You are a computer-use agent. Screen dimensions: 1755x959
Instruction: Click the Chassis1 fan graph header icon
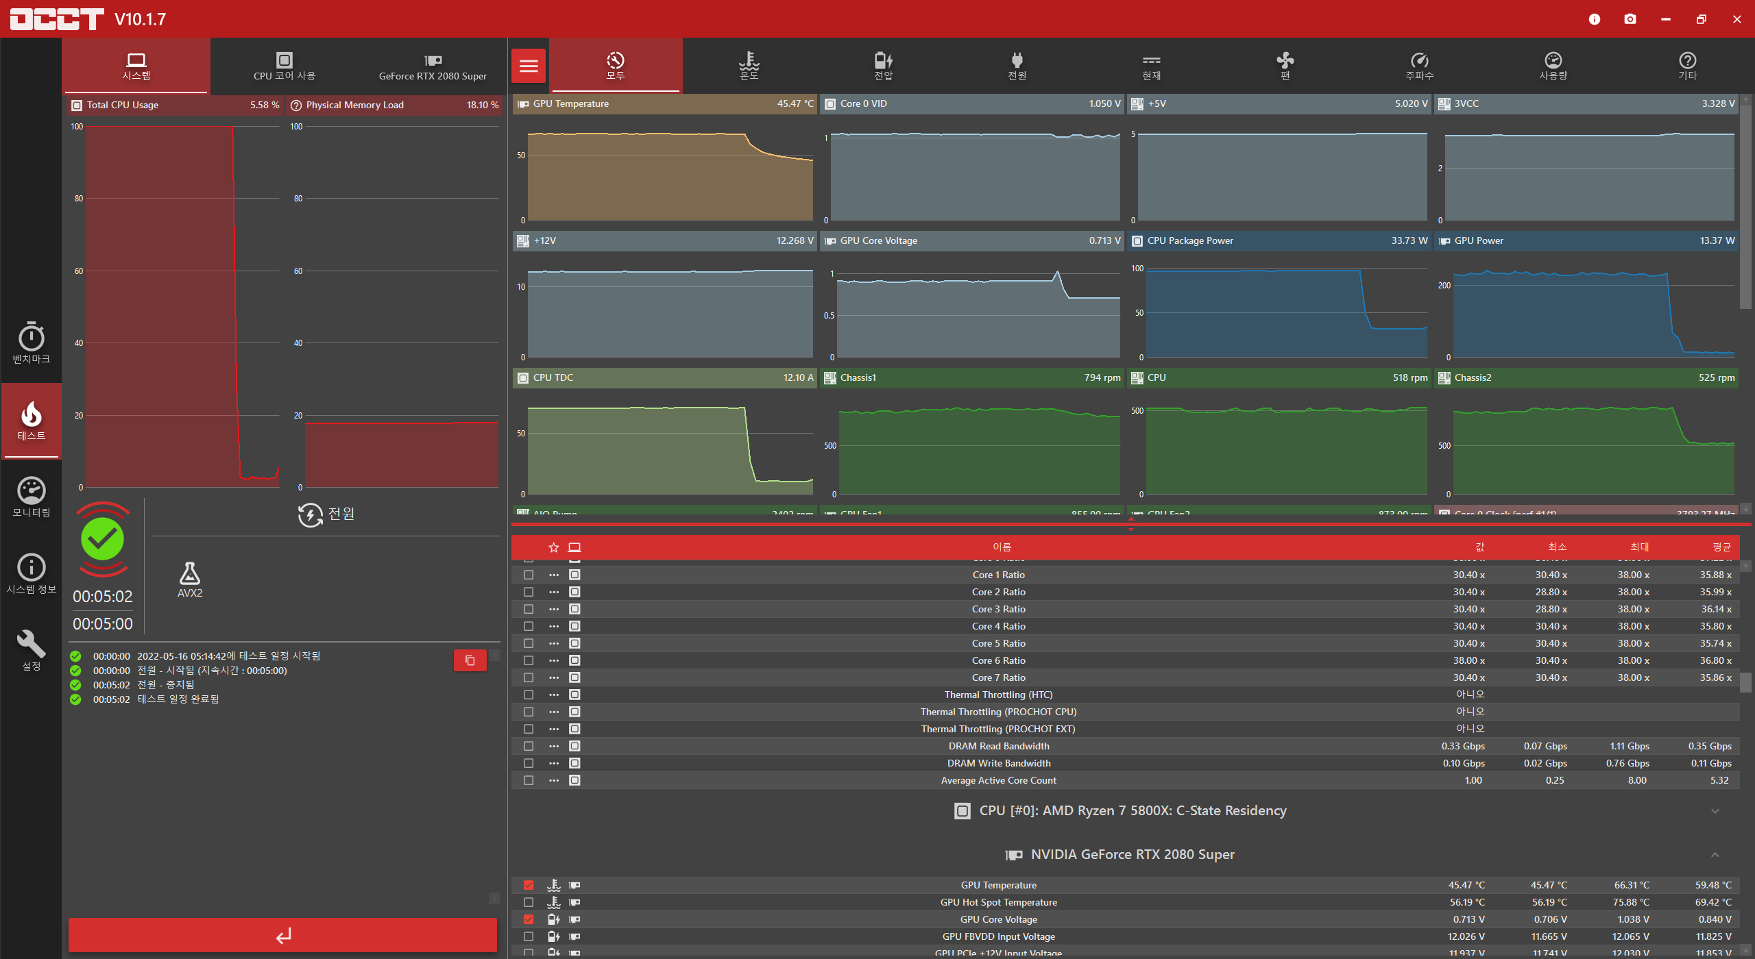[830, 378]
